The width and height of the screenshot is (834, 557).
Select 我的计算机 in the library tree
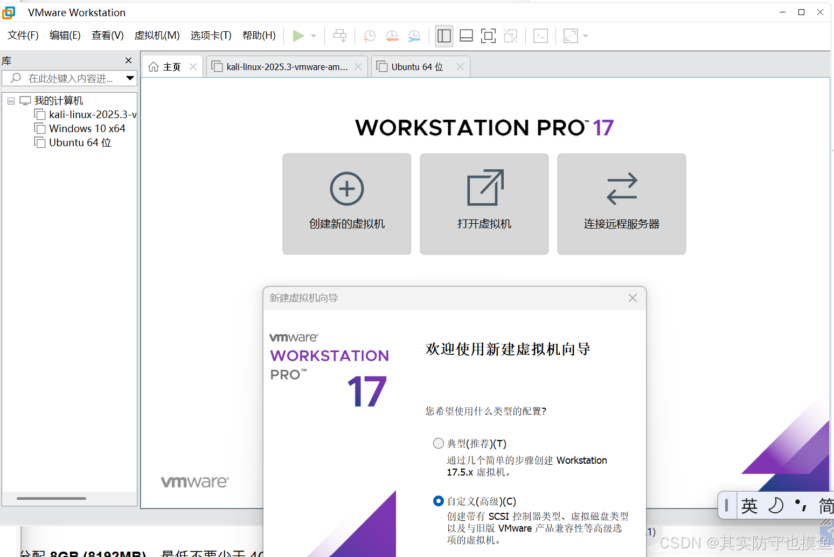coord(59,101)
